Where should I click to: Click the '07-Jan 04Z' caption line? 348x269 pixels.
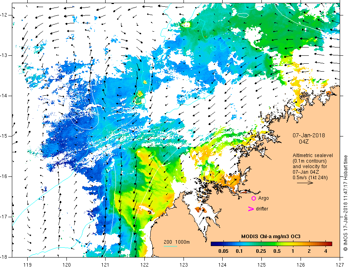(x=305, y=172)
